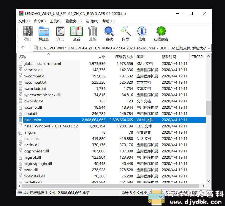Open the 选项(N) menu
Screen dimensions: 225x206
point(92,21)
